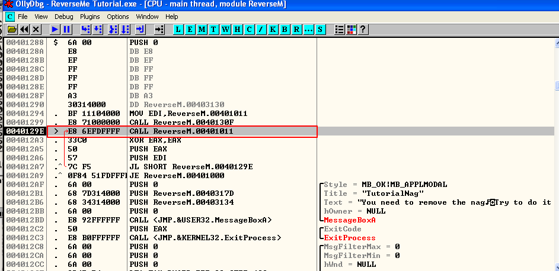Screen dimensions: 559x271
Task: Click the Style = MB_OK|MB_APPLMODAL comment
Action: pos(385,185)
